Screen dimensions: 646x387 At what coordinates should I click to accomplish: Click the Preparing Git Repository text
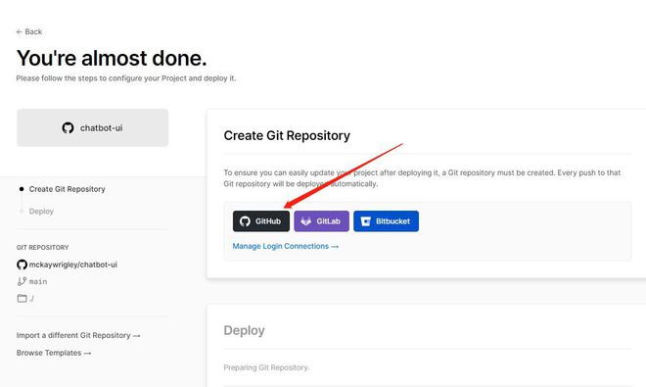[266, 367]
